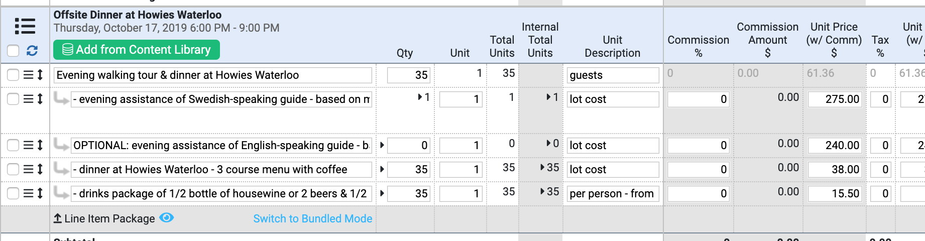Viewport: 925px width, 241px height.
Task: Click unit price field showing 275.00
Action: pos(835,99)
